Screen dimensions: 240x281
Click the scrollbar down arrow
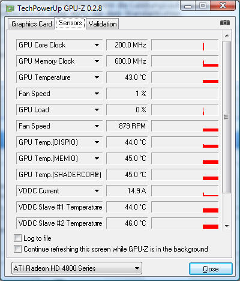click(227, 226)
